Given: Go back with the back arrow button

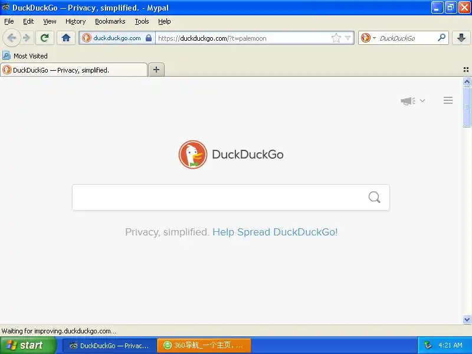Looking at the screenshot, I should [x=11, y=38].
